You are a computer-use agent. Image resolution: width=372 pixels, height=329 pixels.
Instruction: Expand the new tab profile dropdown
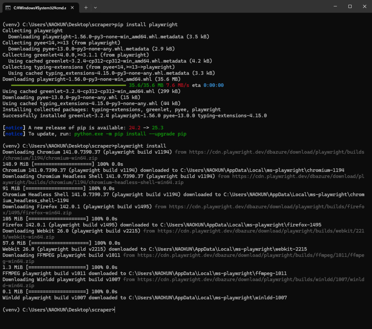tap(96, 7)
